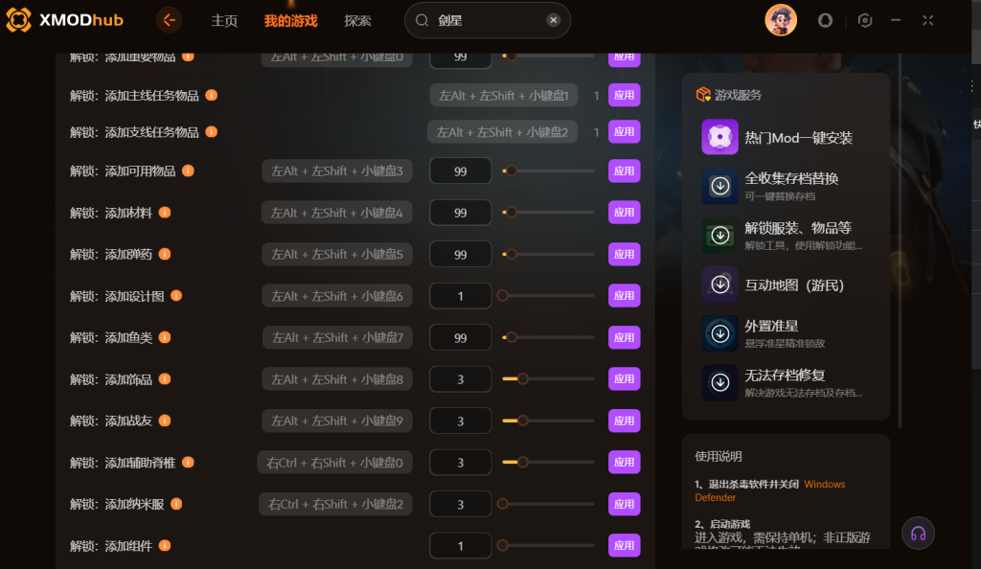Apply the 添加弹药 cheat
Screen dimensions: 981x569
[624, 255]
